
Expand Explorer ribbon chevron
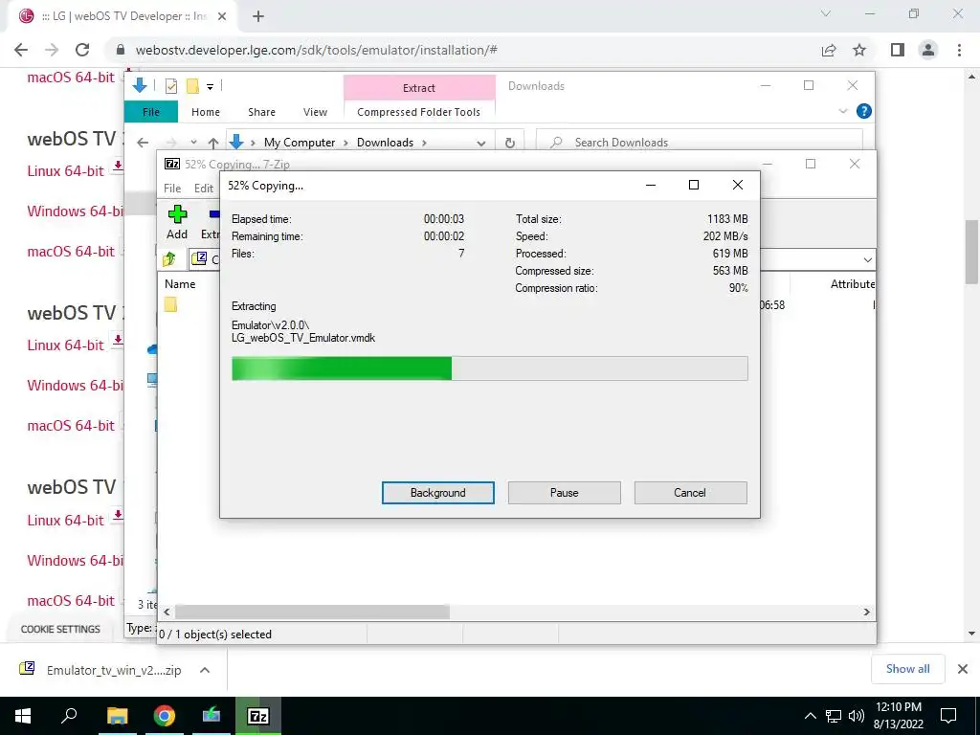click(x=842, y=111)
